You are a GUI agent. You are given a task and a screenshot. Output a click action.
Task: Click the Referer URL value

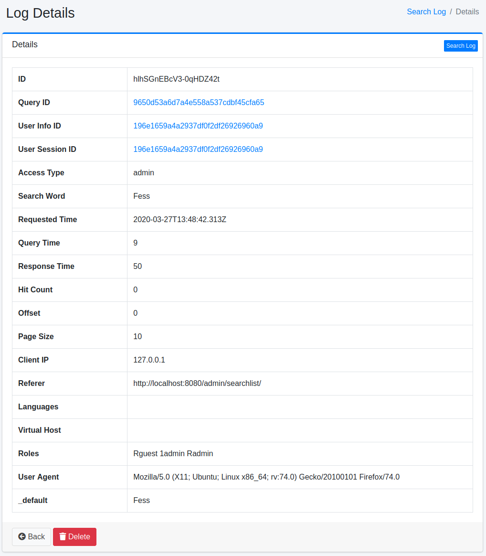[197, 383]
